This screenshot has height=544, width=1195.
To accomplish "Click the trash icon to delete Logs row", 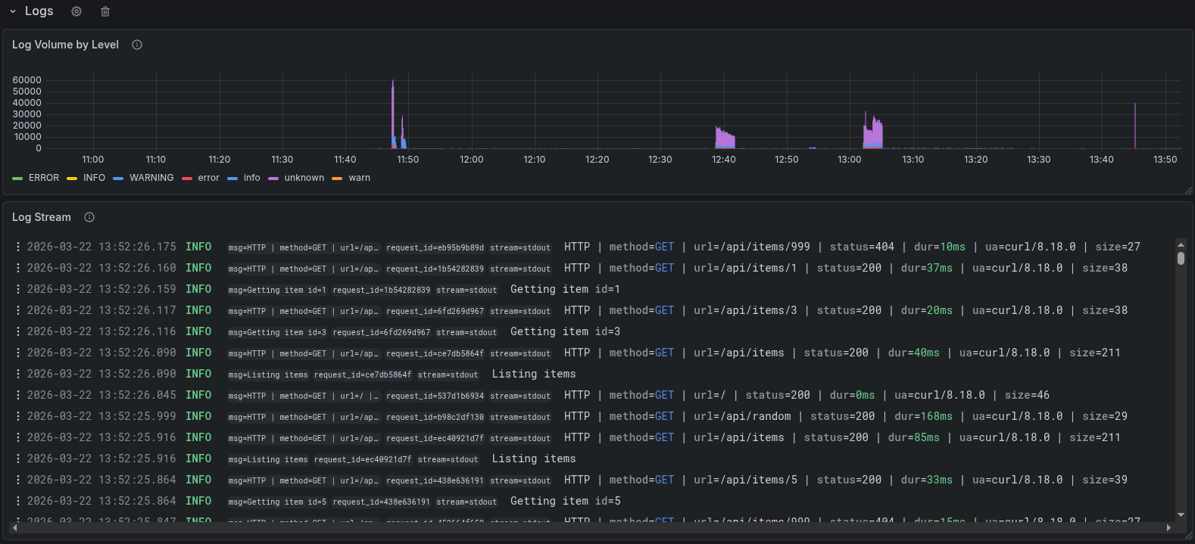I will (105, 11).
